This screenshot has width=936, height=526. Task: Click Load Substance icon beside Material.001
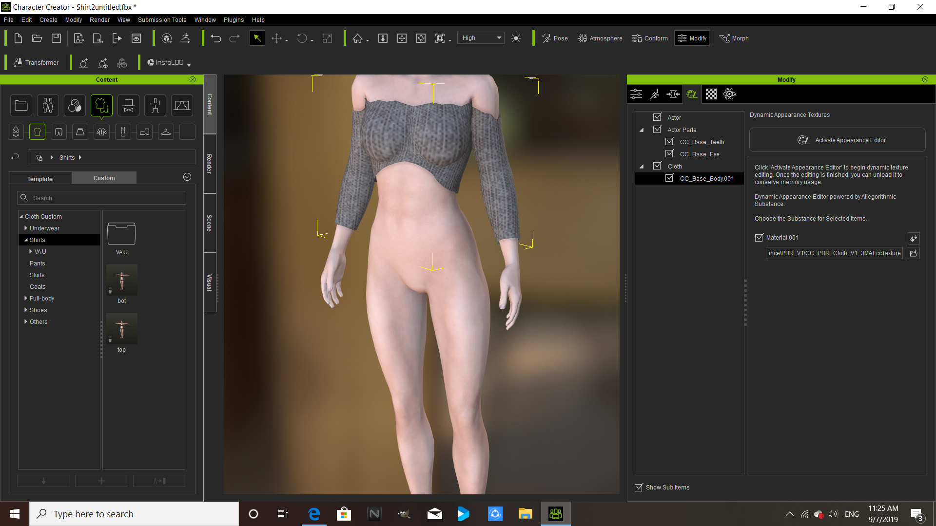(914, 238)
